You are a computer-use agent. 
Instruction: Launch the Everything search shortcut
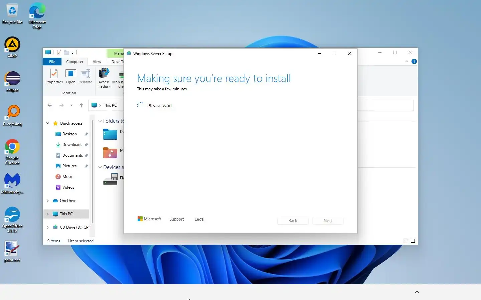12,116
